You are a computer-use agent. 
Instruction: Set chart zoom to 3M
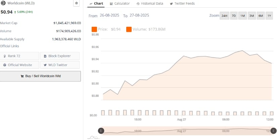point(251,16)
